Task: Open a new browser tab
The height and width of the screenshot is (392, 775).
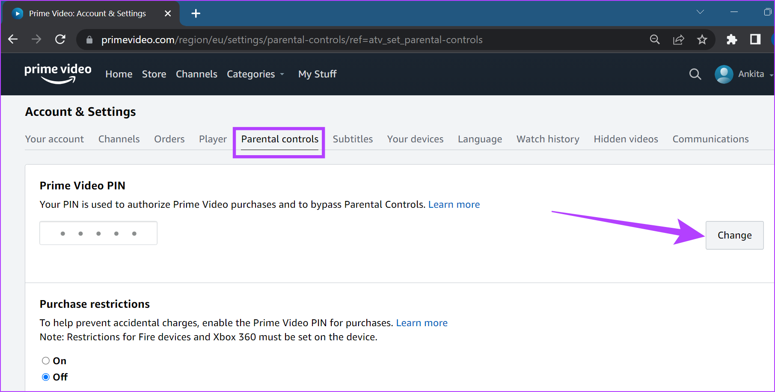Action: click(x=196, y=14)
